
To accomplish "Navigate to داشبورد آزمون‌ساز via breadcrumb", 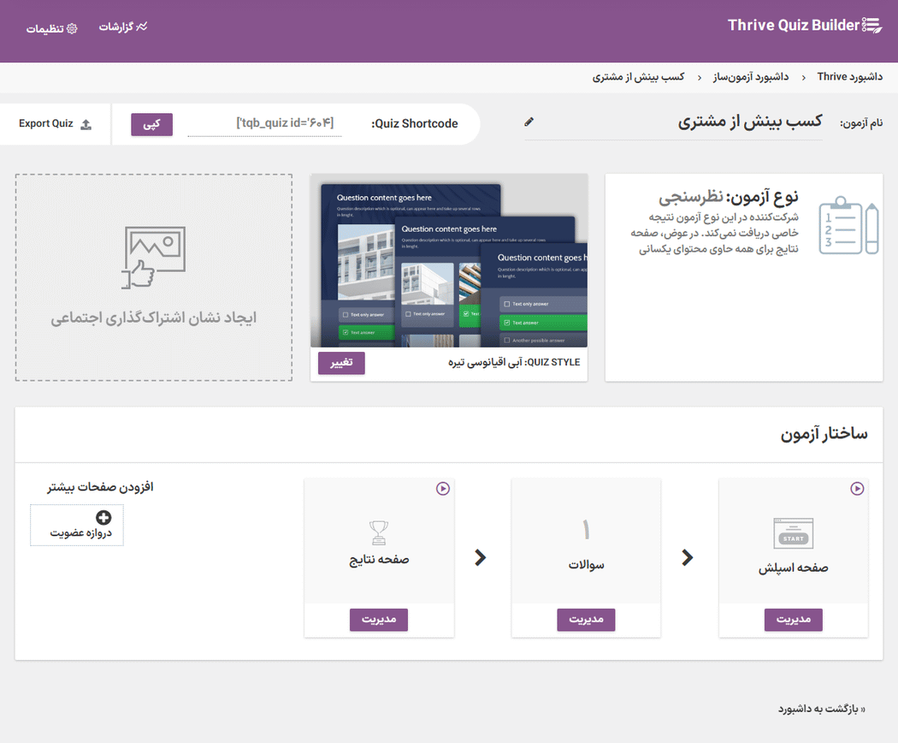I will point(751,76).
